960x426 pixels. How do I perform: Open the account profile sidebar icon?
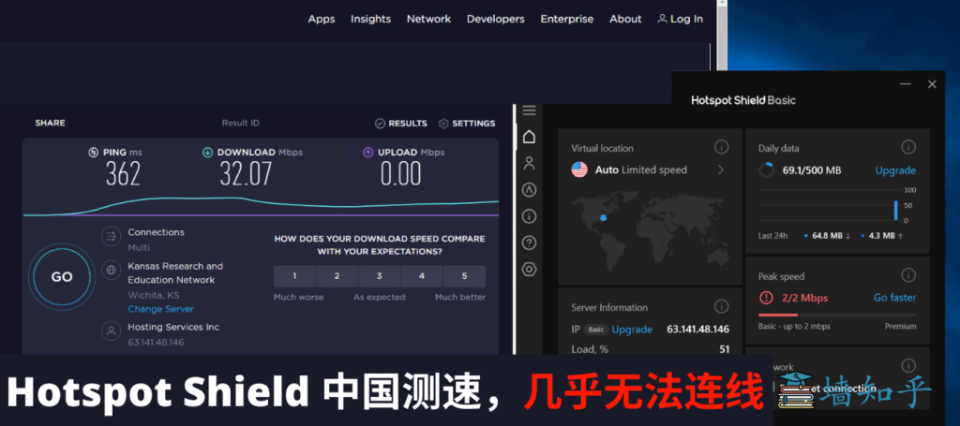[x=529, y=163]
